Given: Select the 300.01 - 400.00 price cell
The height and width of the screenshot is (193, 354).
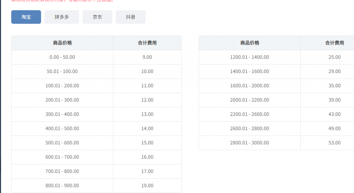Looking at the screenshot, I should (62, 114).
